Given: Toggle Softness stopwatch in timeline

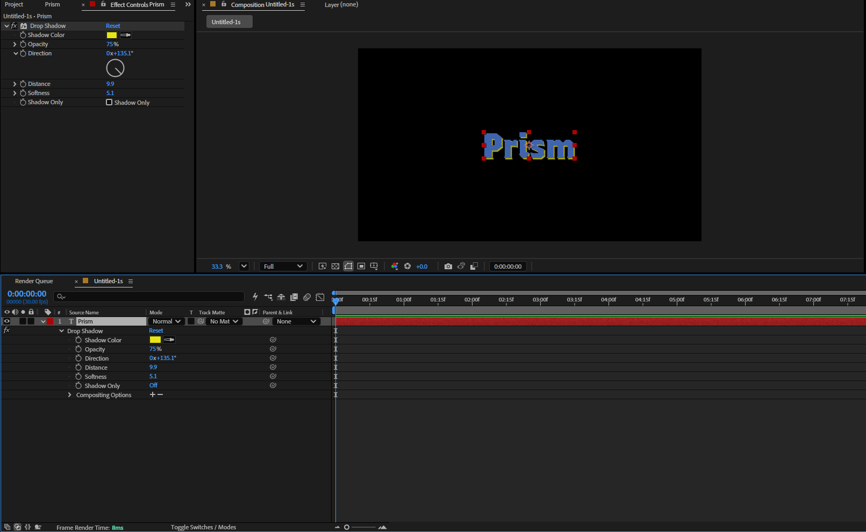Looking at the screenshot, I should click(x=78, y=376).
